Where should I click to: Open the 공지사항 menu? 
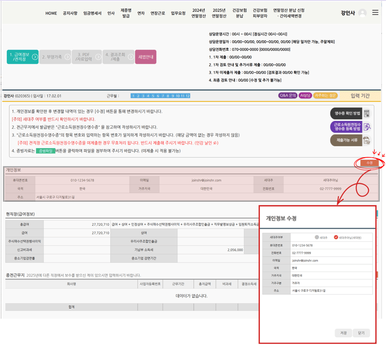point(70,13)
